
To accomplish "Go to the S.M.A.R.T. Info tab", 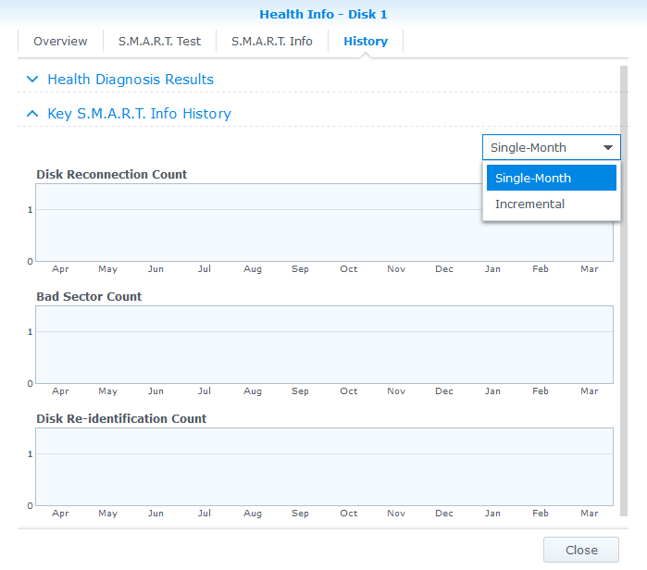I will [271, 42].
